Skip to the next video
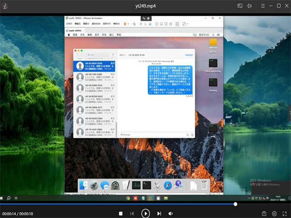291x218 pixels. (158, 213)
